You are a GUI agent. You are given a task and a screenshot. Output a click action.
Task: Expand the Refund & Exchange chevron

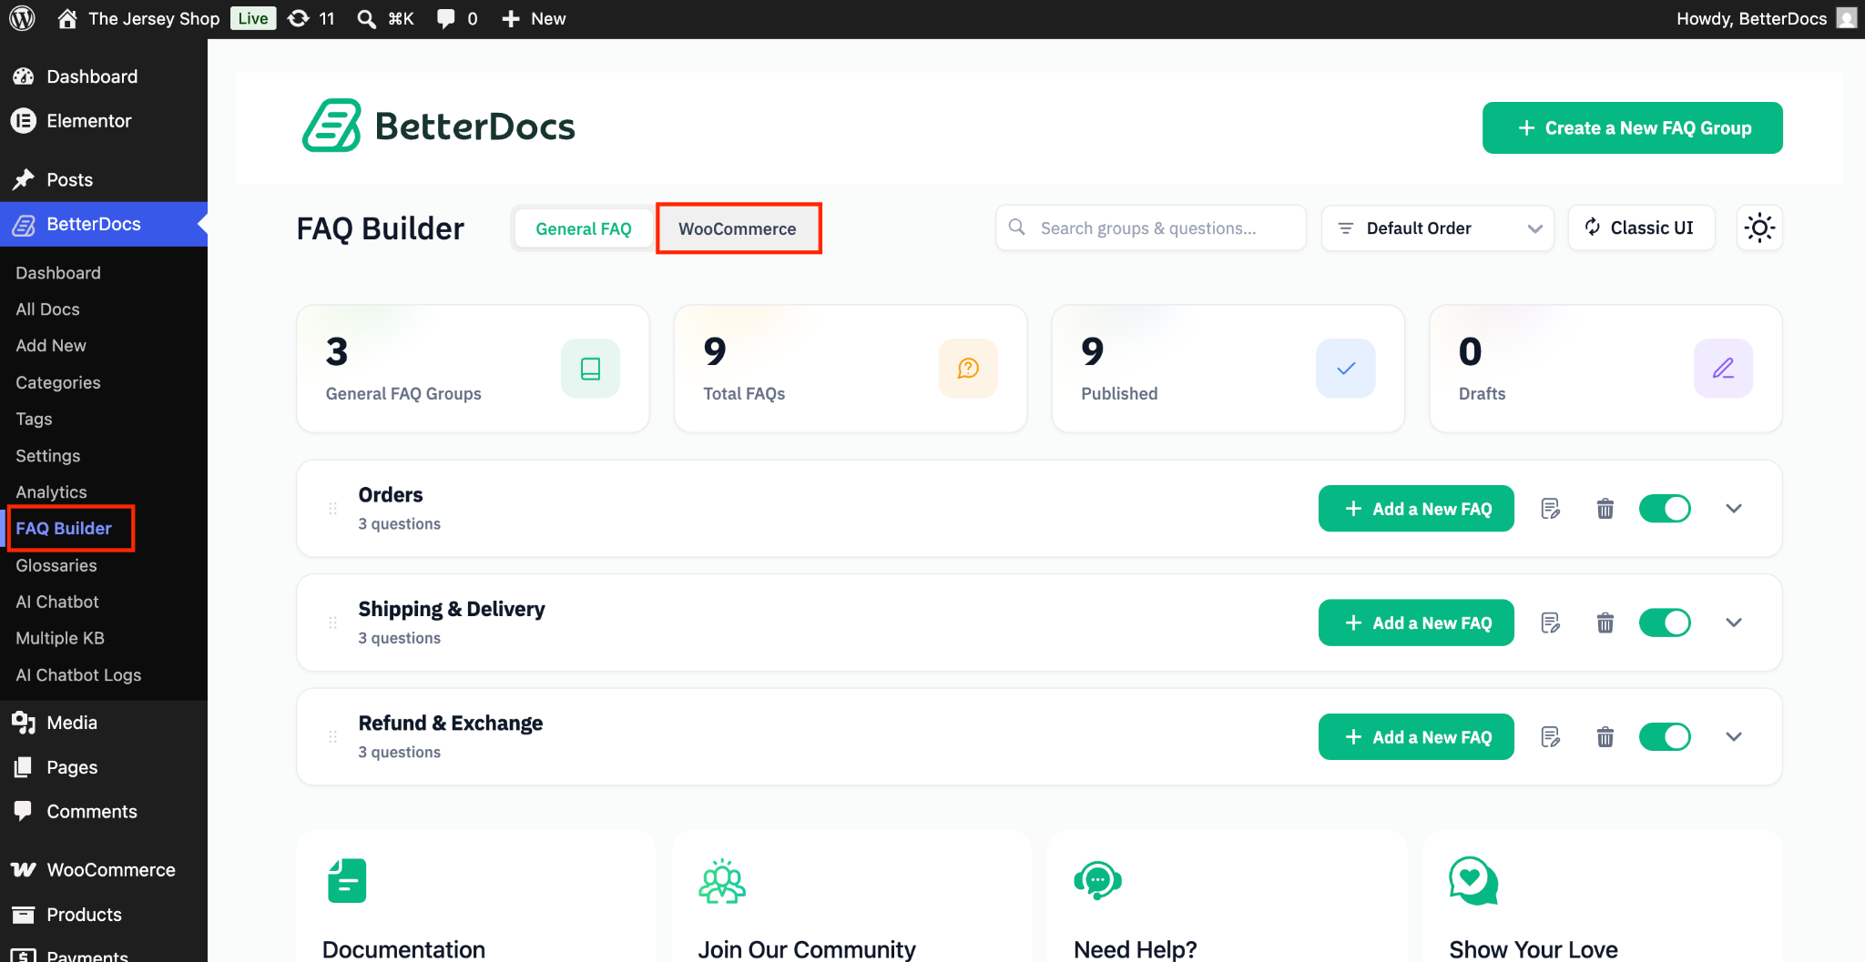click(x=1734, y=736)
